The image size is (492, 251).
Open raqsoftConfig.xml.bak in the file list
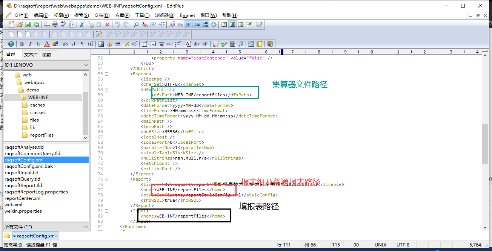[x=29, y=166]
